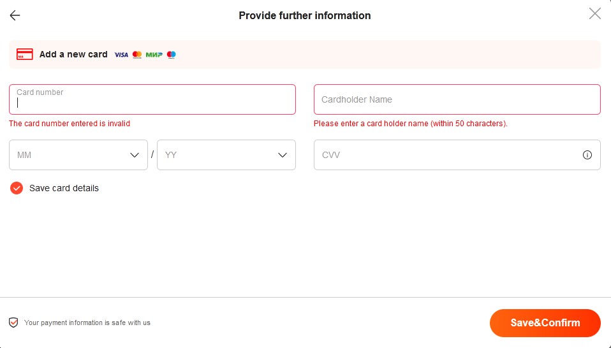Show CVV info tooltip icon
The height and width of the screenshot is (348, 611).
coord(587,155)
